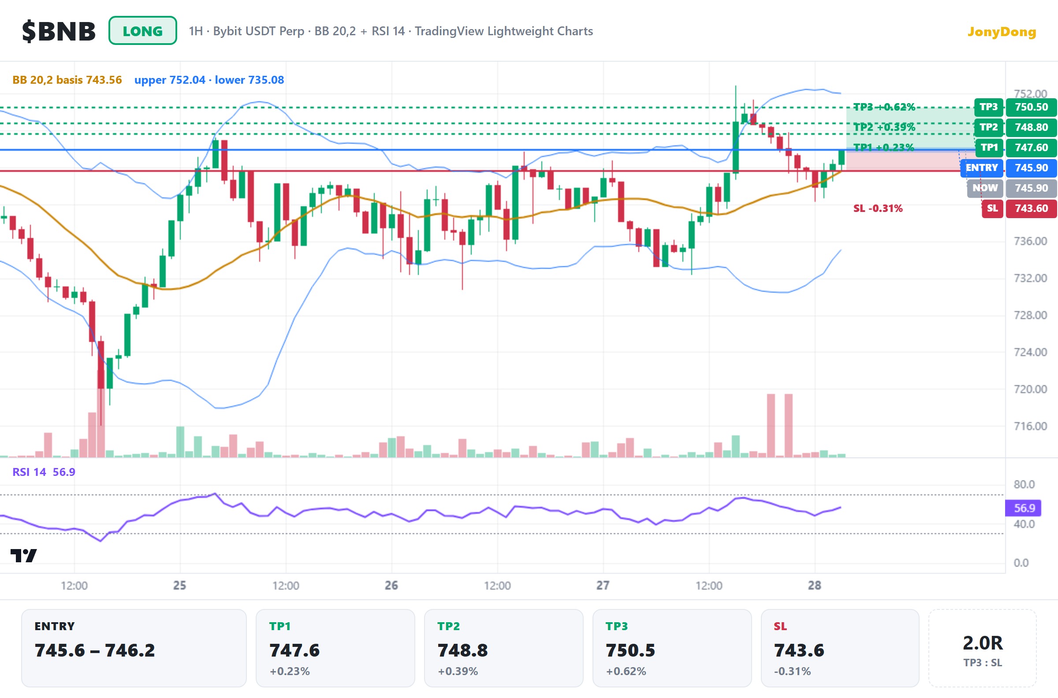Click the TP3 750.5 summary card
The width and height of the screenshot is (1058, 698).
click(x=672, y=648)
